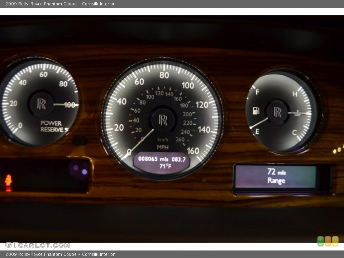Click the "0" mark on Power Reserve gauge

coord(20,125)
